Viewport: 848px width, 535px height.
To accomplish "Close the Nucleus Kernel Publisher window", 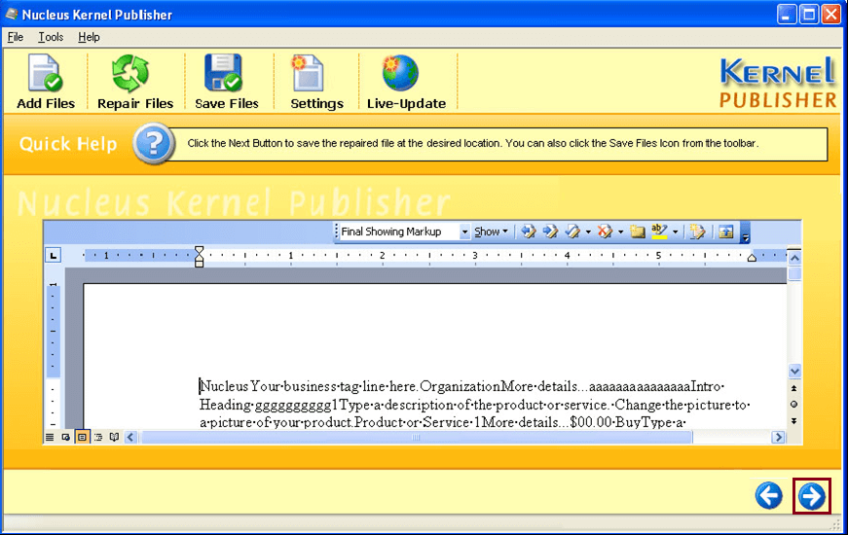I will pyautogui.click(x=831, y=14).
